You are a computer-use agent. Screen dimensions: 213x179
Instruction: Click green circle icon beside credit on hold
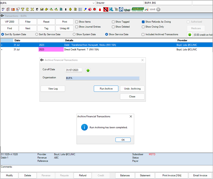coord(190,35)
